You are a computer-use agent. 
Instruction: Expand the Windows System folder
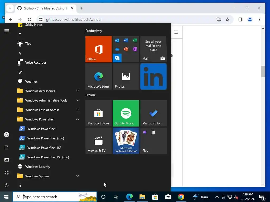point(49,176)
